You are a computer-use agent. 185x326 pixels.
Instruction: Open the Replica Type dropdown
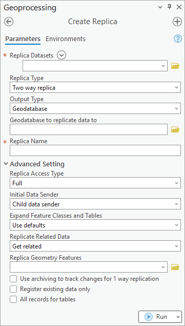tap(95, 87)
